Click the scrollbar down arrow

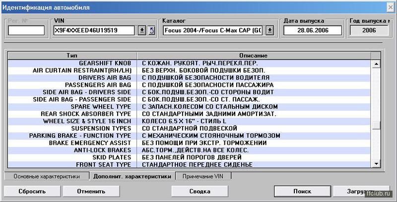pos(376,164)
